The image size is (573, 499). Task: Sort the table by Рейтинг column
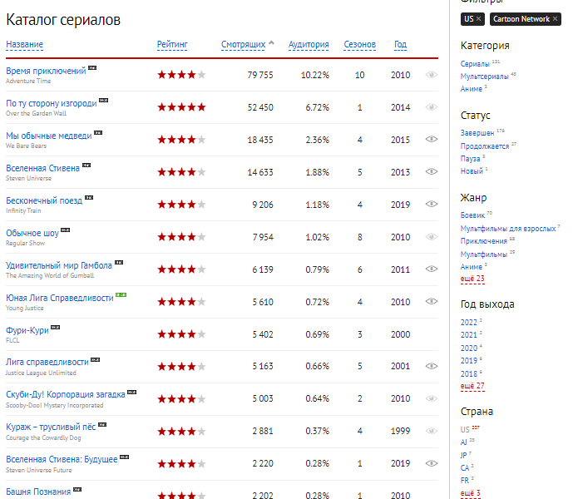coord(172,45)
